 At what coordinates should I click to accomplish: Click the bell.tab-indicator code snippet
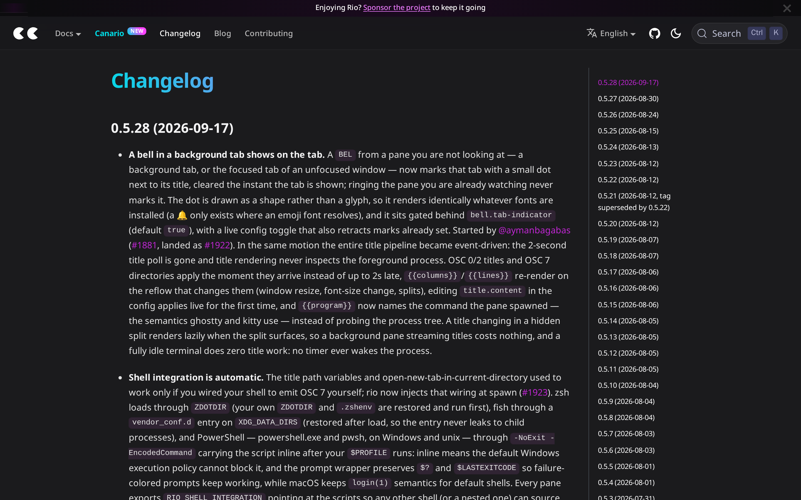click(x=511, y=215)
